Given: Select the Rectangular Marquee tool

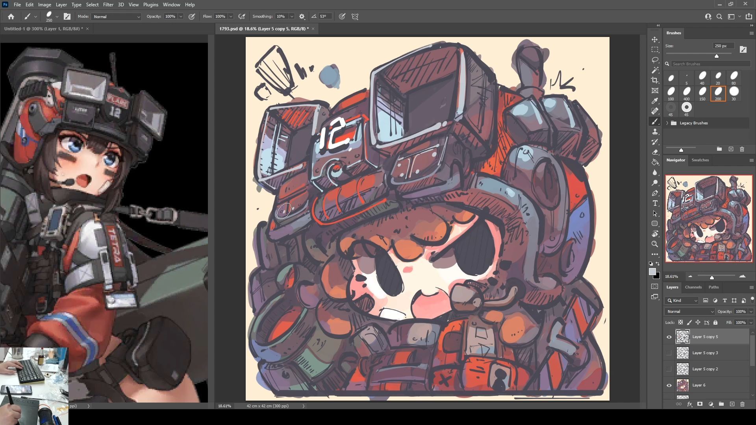Looking at the screenshot, I should [655, 50].
